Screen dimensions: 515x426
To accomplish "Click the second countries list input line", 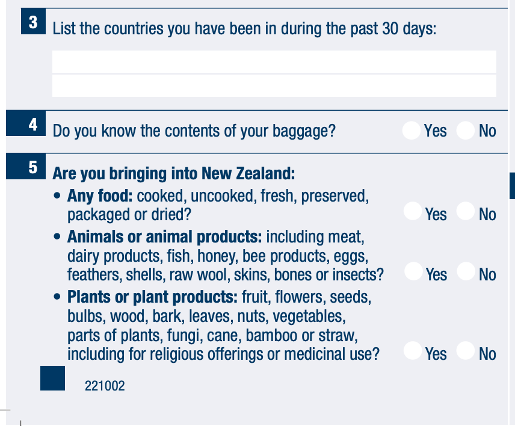I will click(274, 85).
